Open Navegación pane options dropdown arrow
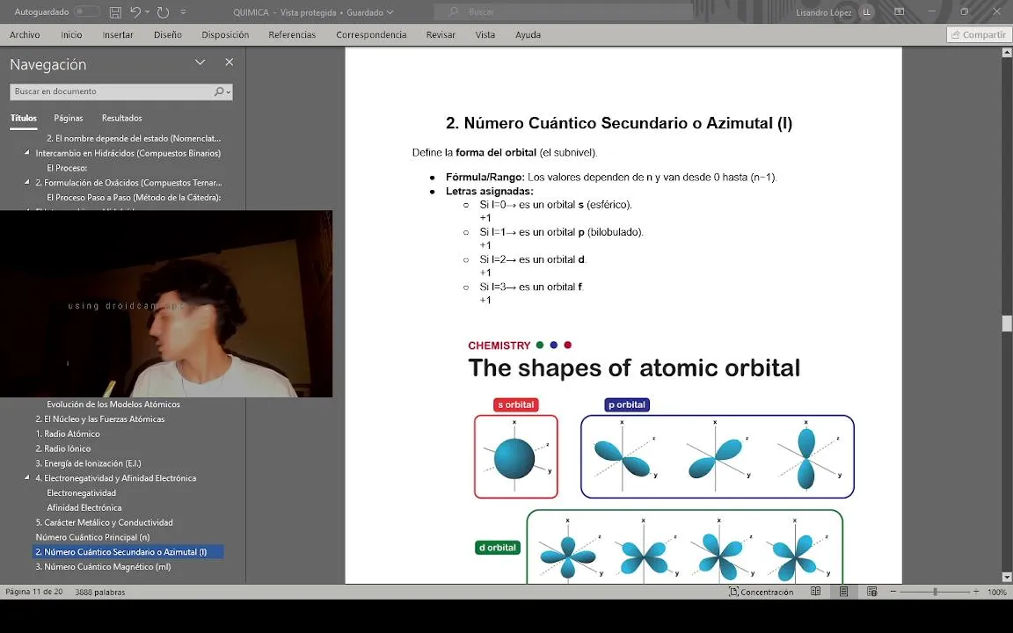 click(x=200, y=62)
